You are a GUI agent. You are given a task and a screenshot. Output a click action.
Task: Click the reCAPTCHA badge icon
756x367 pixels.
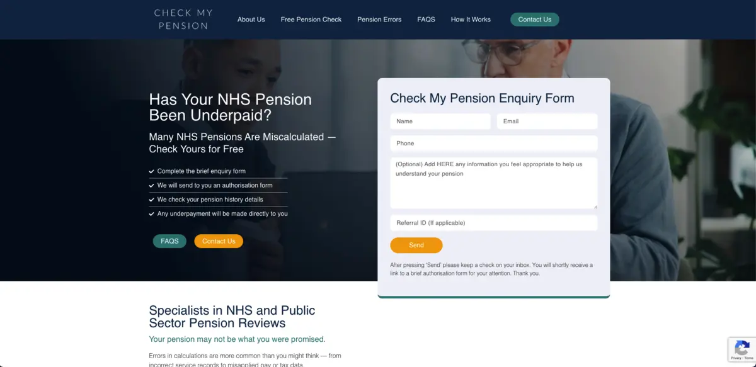coord(742,347)
